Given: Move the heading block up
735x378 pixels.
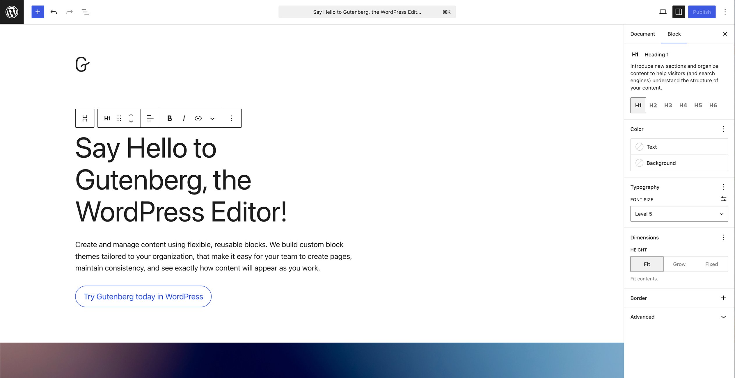Looking at the screenshot, I should point(131,115).
